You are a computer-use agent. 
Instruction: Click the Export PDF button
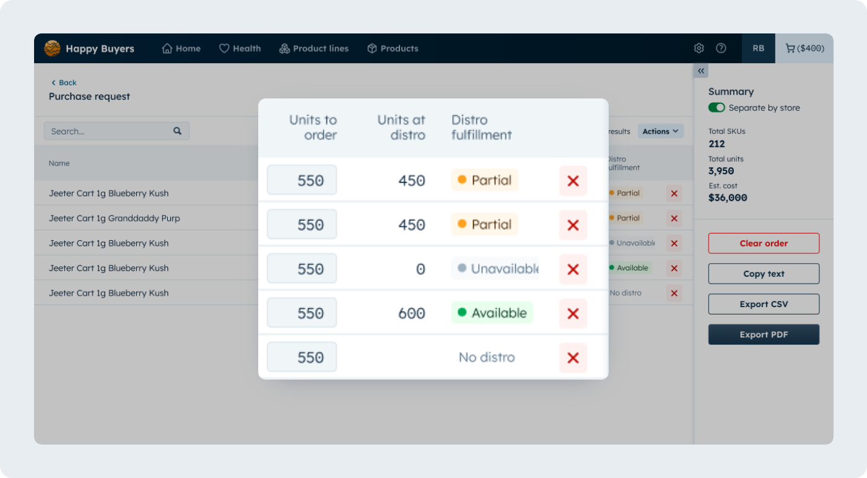click(764, 334)
